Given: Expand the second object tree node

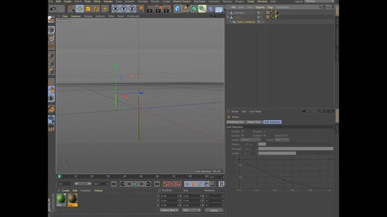Looking at the screenshot, I should coord(228,17).
